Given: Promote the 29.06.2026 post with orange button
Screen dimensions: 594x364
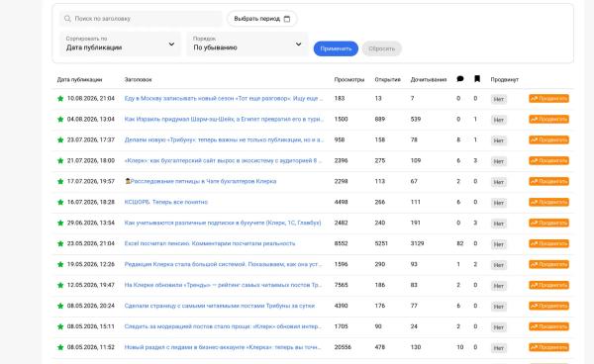Looking at the screenshot, I should 548,223.
